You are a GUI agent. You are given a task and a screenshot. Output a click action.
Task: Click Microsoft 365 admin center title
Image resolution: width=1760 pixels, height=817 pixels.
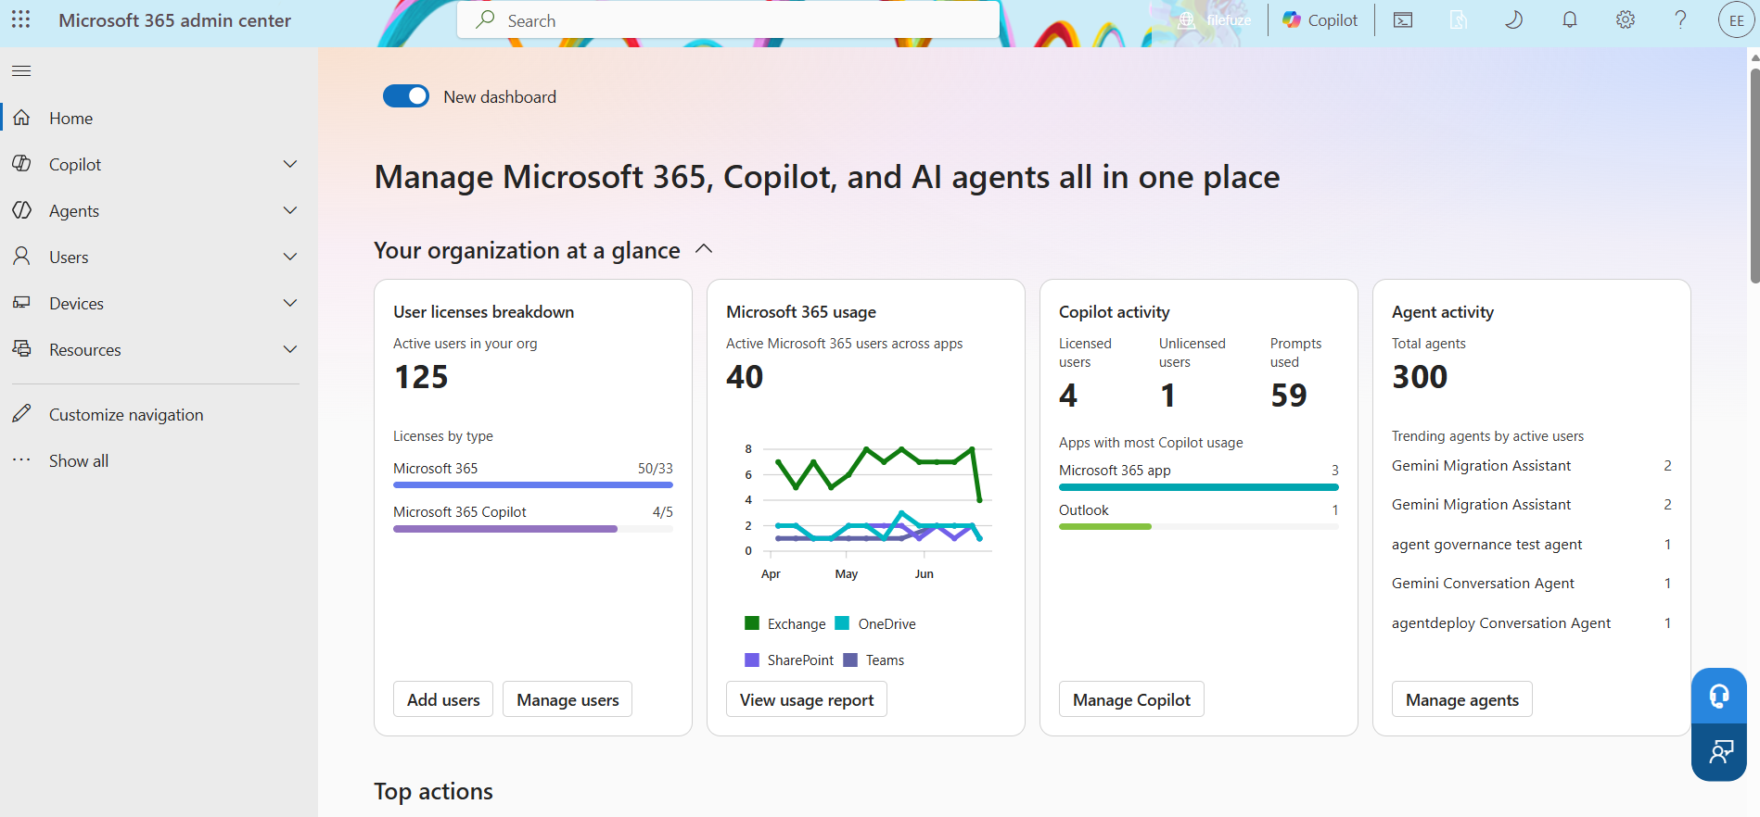click(174, 20)
